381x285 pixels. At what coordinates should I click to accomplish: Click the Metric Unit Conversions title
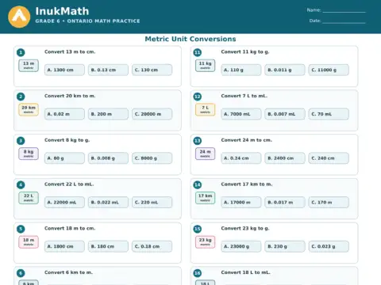[190, 39]
